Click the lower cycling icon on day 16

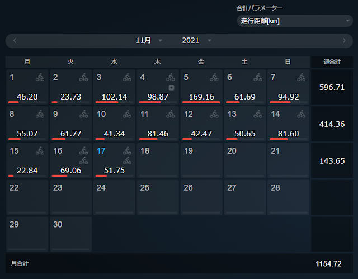tap(83, 161)
